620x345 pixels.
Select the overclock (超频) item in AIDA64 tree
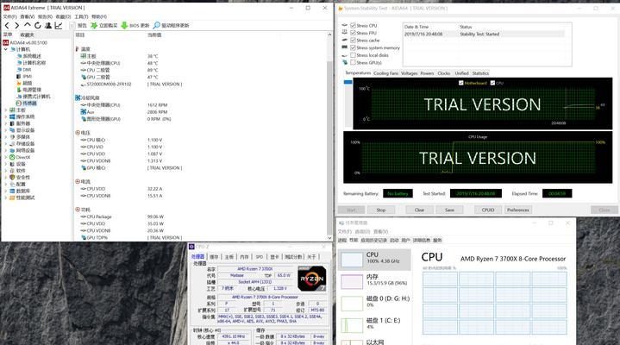tap(24, 83)
